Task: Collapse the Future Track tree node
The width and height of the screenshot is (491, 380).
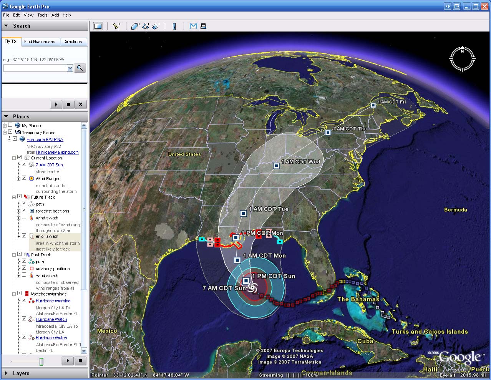Action: click(14, 197)
